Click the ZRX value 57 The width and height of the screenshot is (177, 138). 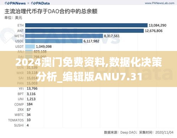pos(29,110)
